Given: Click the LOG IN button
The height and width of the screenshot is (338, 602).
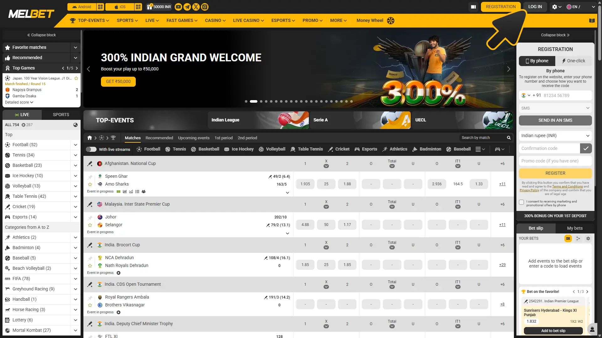Looking at the screenshot, I should coord(535,7).
